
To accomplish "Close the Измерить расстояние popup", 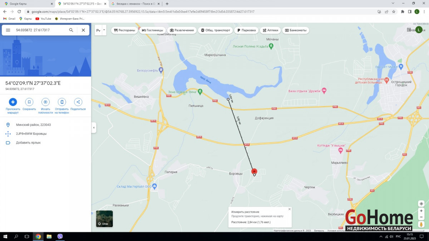I will [290, 209].
